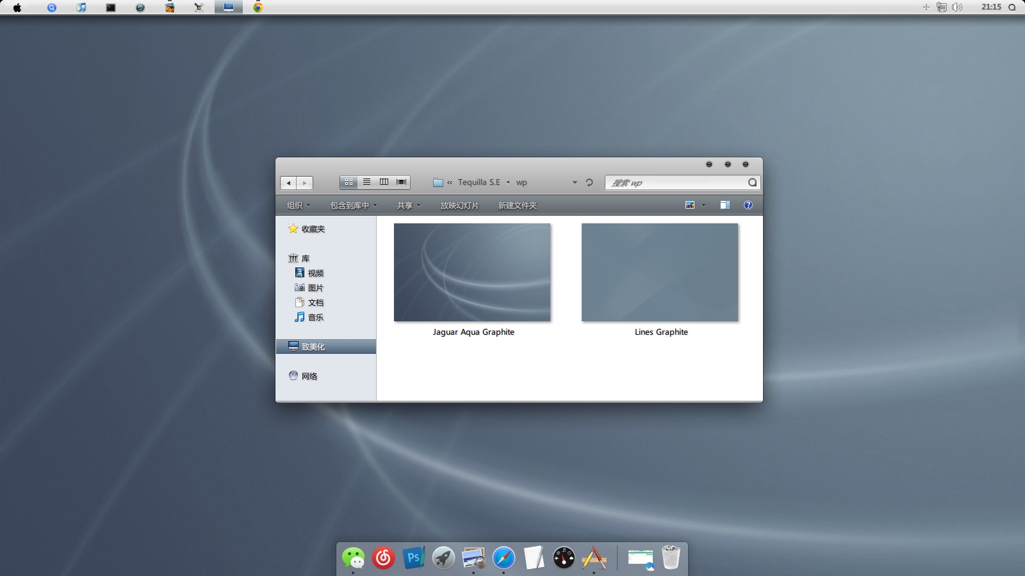This screenshot has height=576, width=1025.
Task: Click the Spotlight magnifier in top-right corner
Action: [1012, 7]
